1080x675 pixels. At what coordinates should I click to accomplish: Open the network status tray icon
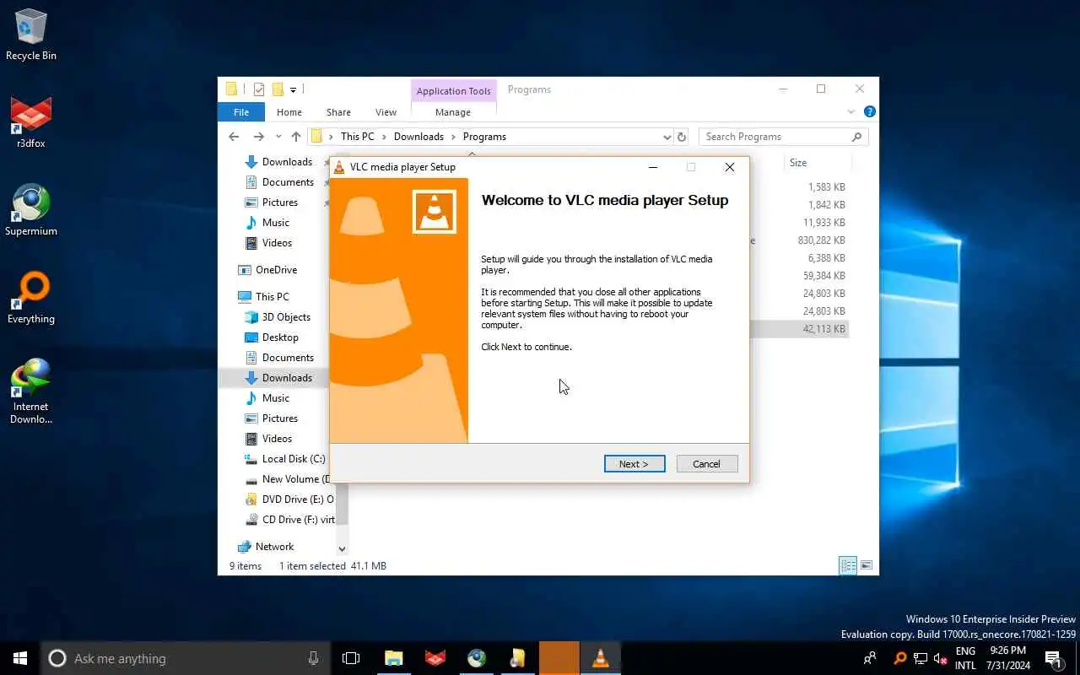[x=921, y=658]
